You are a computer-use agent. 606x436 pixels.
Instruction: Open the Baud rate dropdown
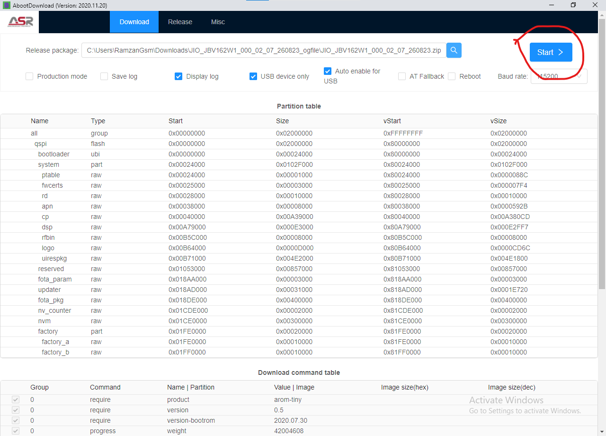(x=559, y=76)
